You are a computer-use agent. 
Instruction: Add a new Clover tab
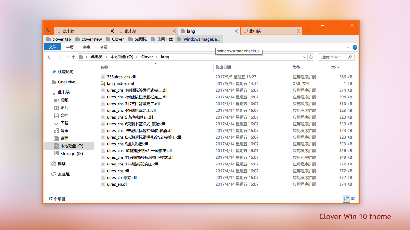[307, 31]
